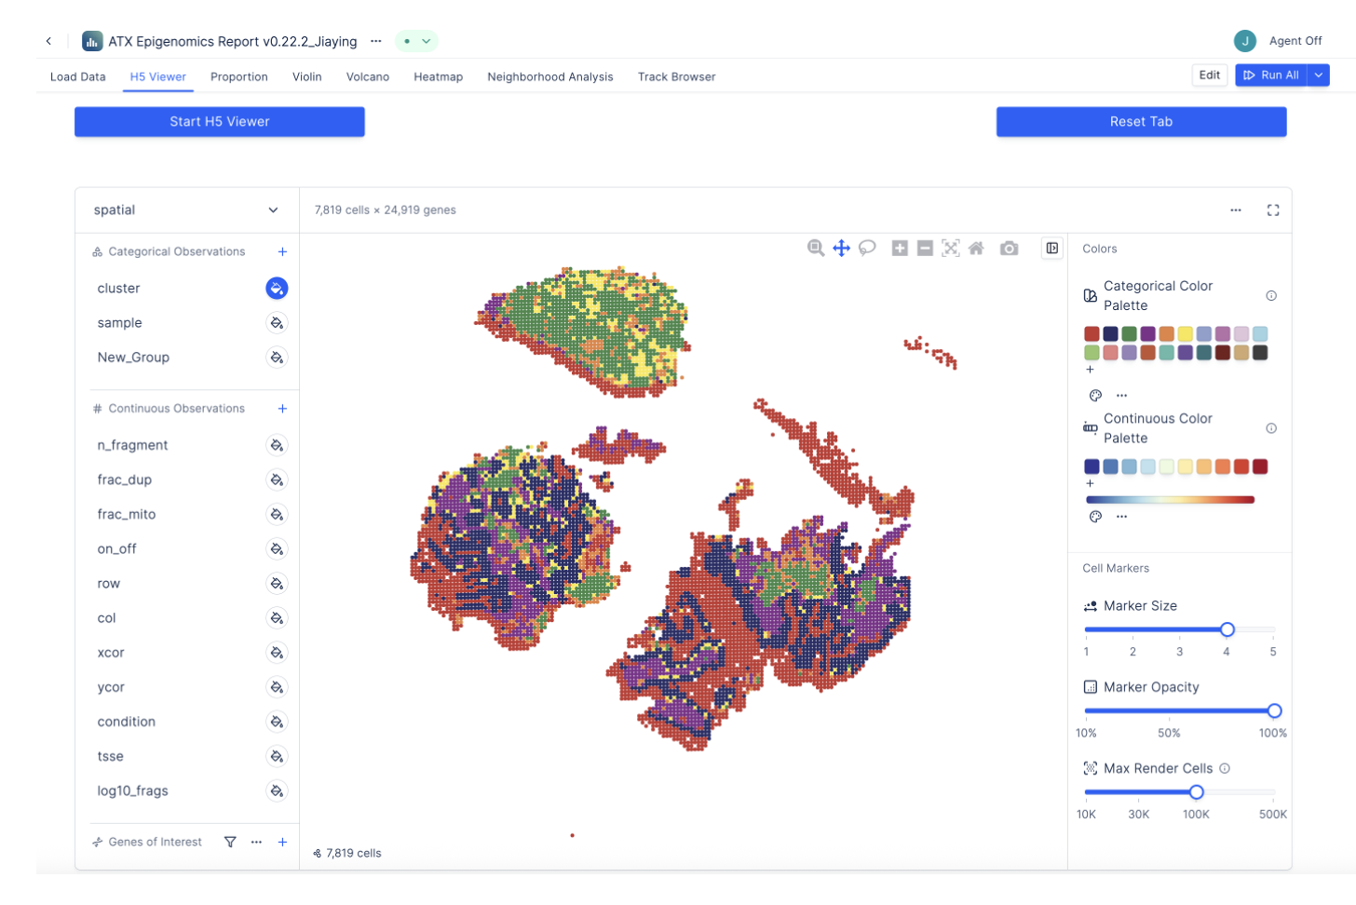
Task: Open the dataset options ellipsis menu
Action: coord(1236,209)
